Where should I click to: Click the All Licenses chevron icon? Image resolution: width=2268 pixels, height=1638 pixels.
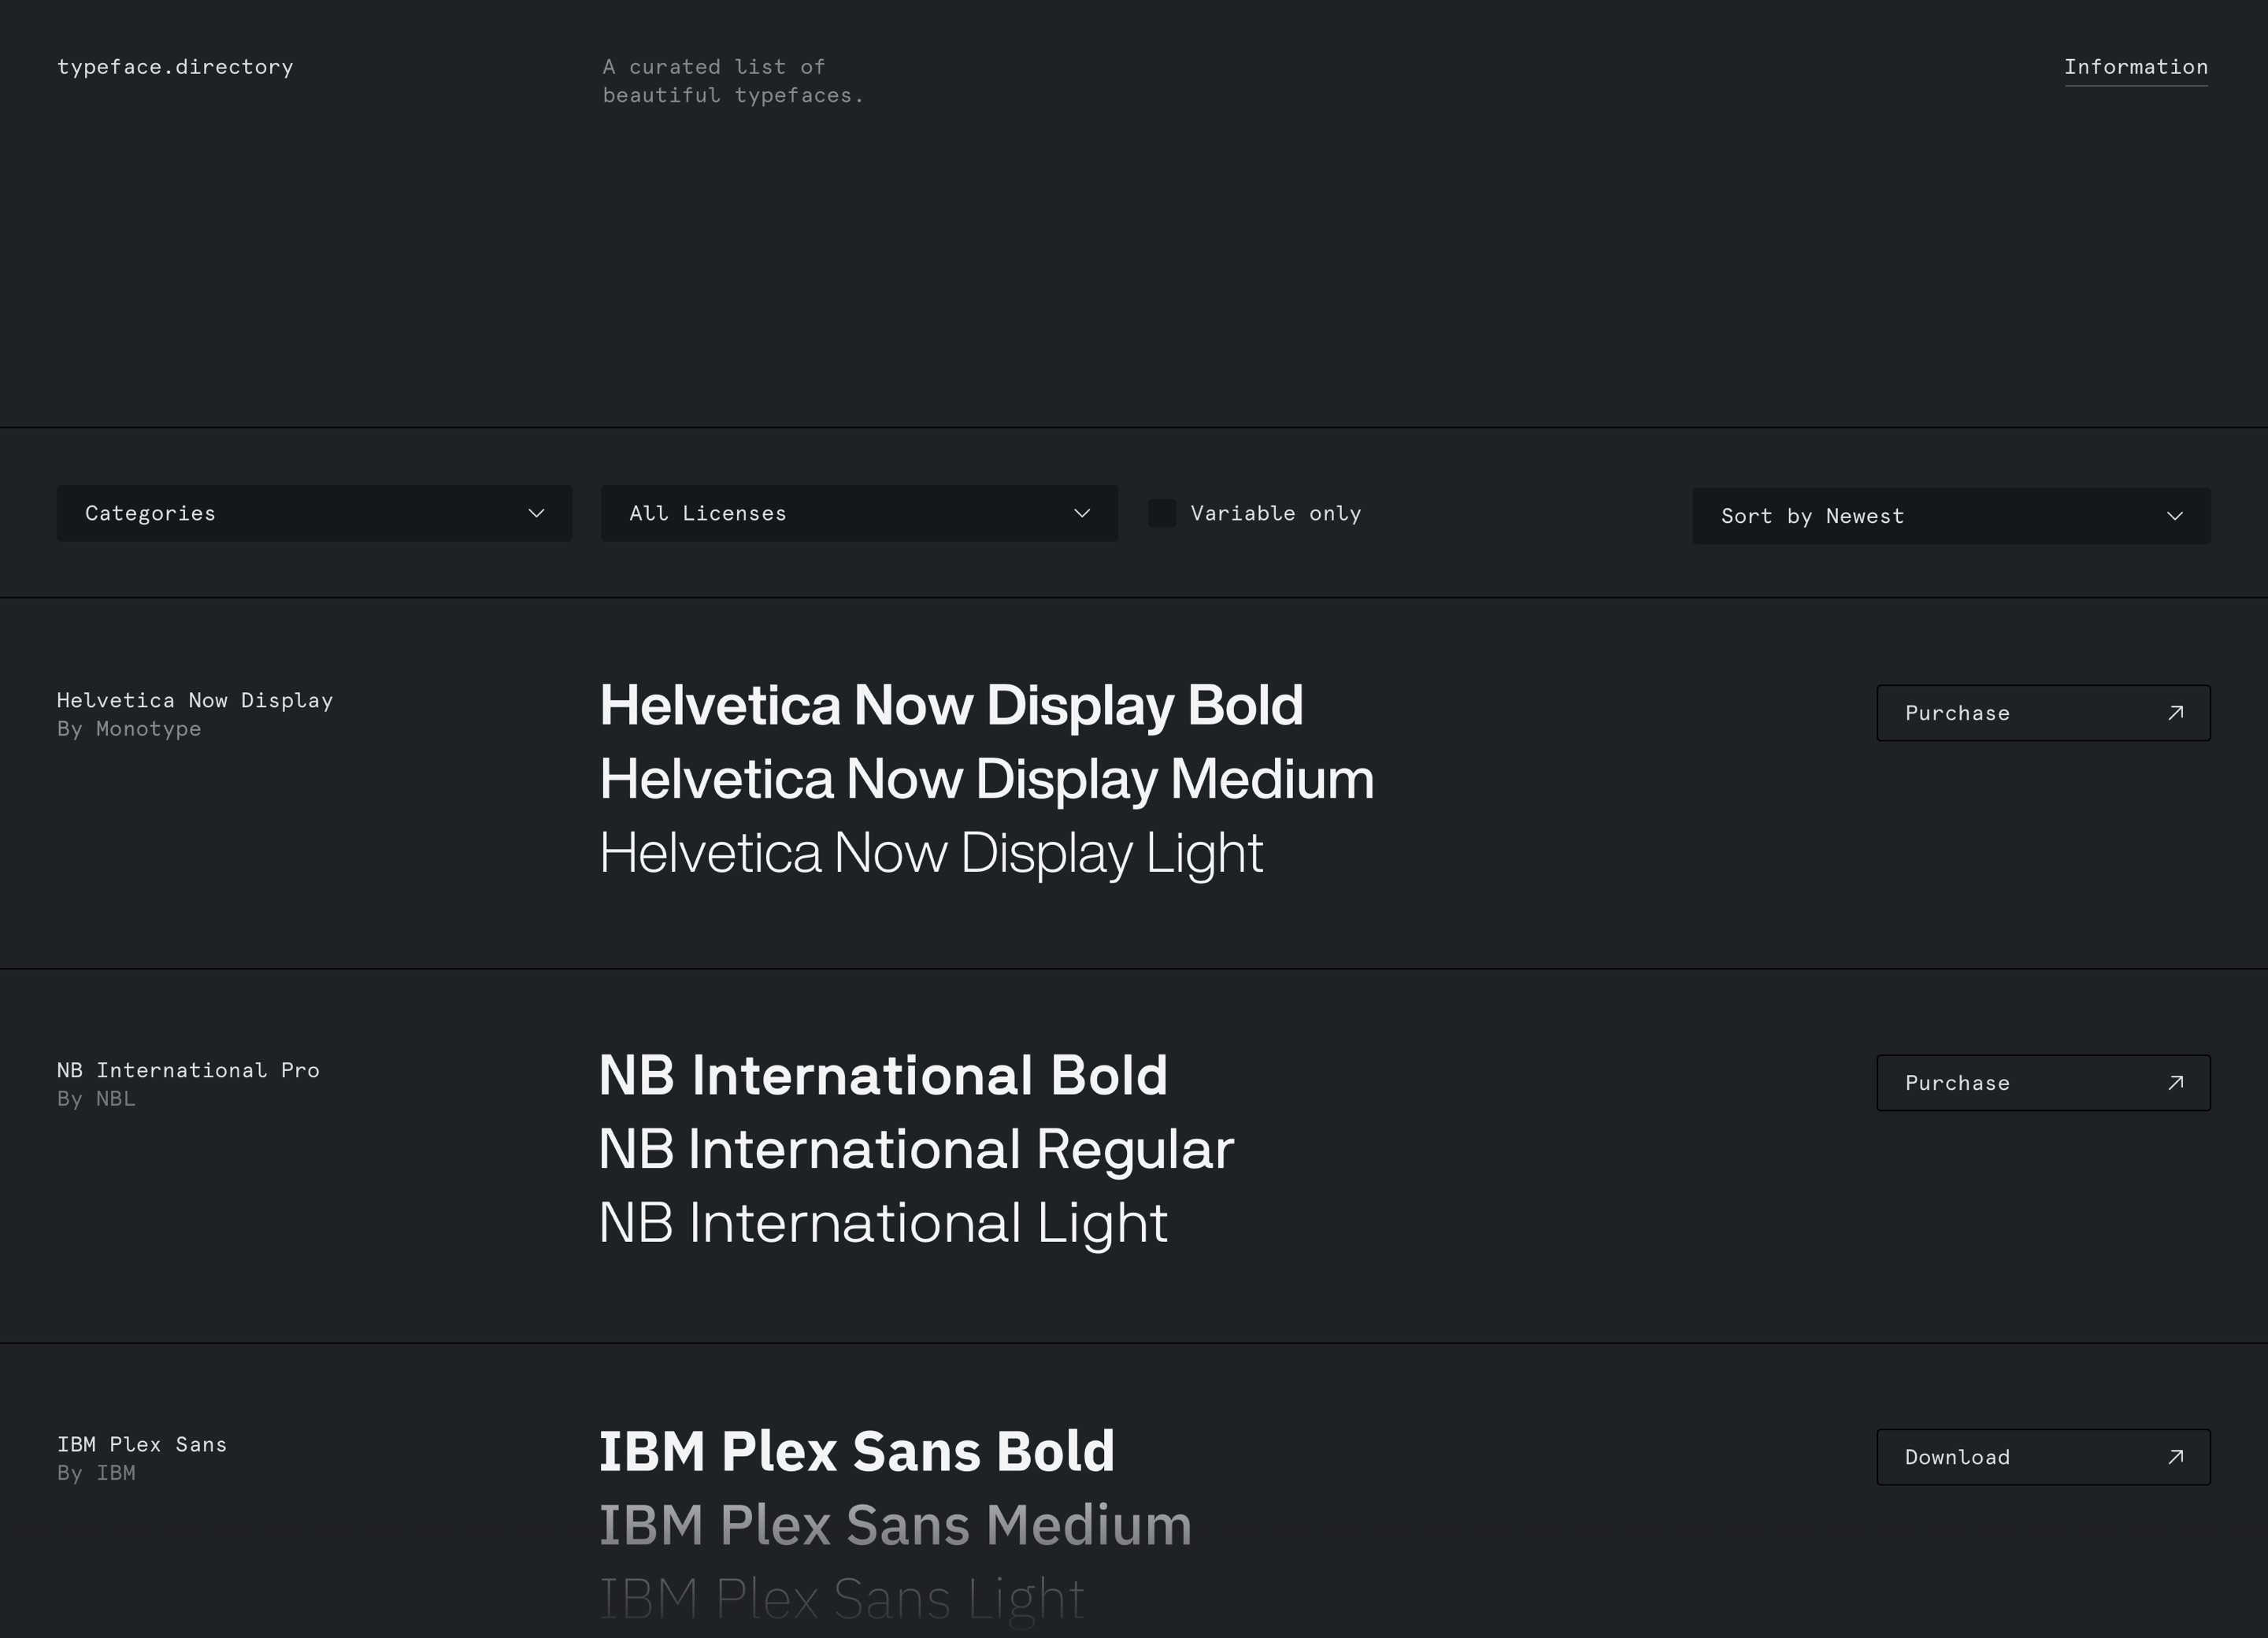1081,513
